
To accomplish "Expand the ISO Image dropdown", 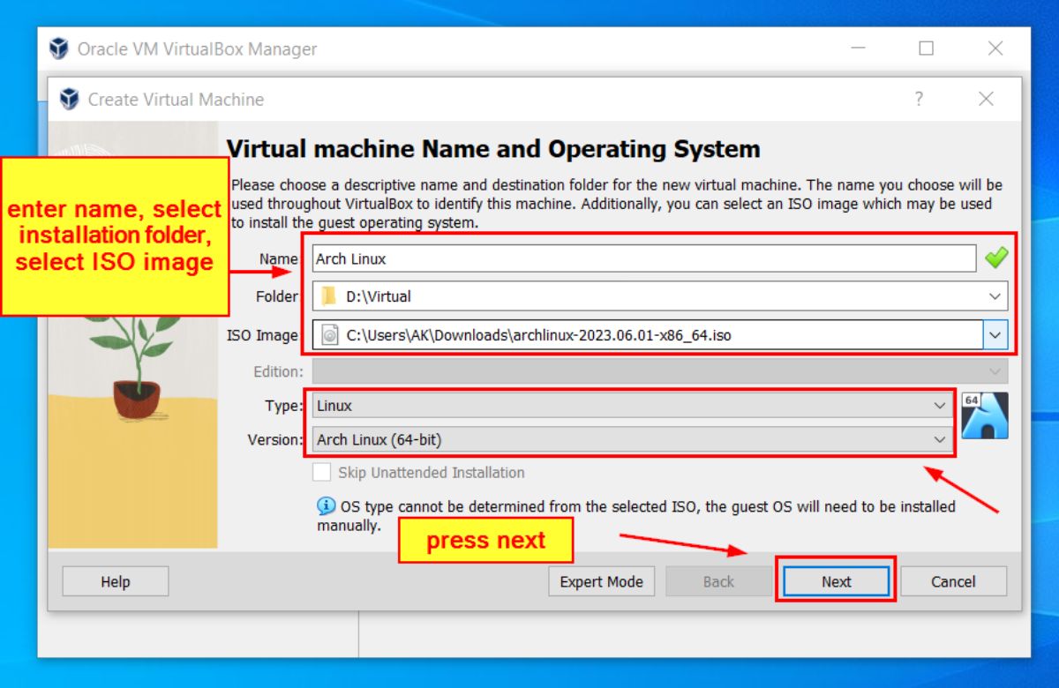I will click(995, 335).
